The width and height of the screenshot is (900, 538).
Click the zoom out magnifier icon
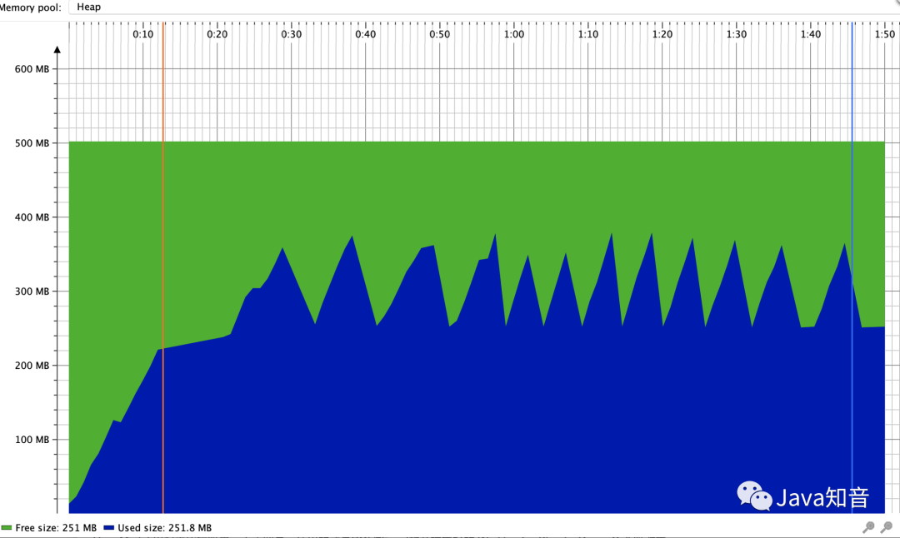click(886, 526)
